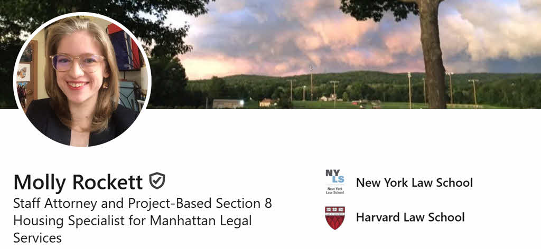This screenshot has height=249, width=541.
Task: Open the Harvard Law School link
Action: 410,217
